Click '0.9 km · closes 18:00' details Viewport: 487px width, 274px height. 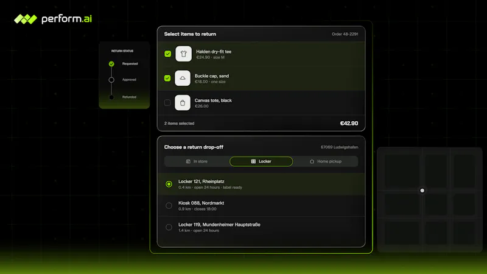197,209
